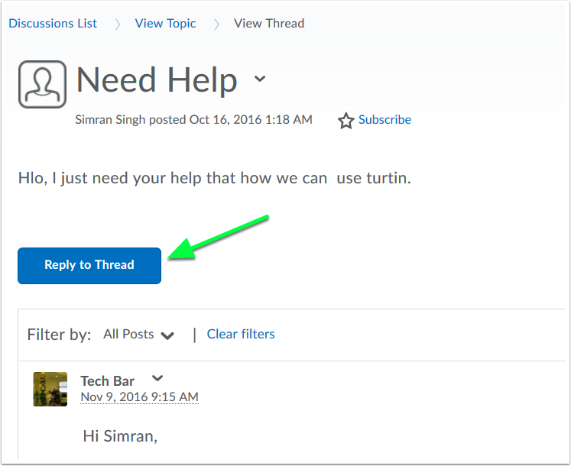Click the Need Help thread title

click(x=157, y=80)
